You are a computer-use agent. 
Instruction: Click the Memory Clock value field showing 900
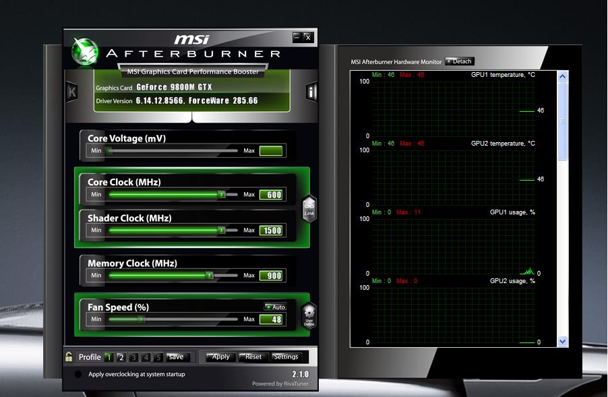271,276
